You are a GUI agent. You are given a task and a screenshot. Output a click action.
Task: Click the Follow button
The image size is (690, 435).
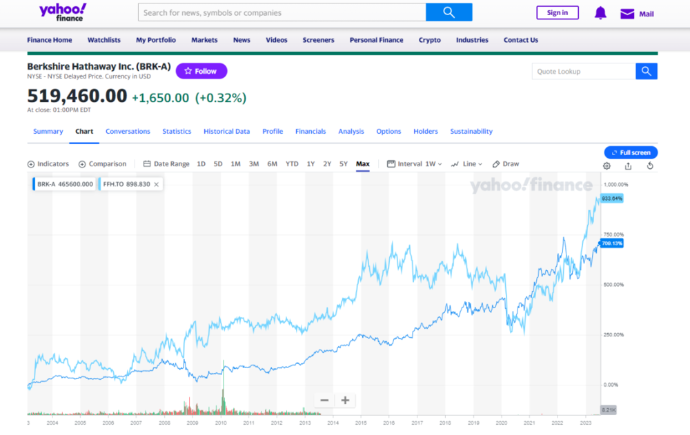pos(201,71)
